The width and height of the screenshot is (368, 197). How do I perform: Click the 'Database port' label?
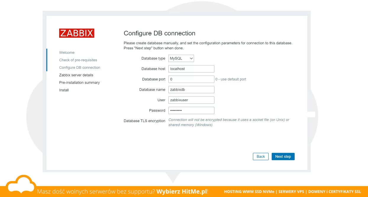pyautogui.click(x=154, y=79)
